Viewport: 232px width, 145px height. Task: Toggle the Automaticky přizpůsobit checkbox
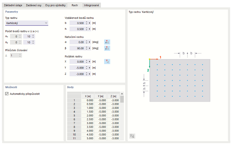click(x=7, y=94)
